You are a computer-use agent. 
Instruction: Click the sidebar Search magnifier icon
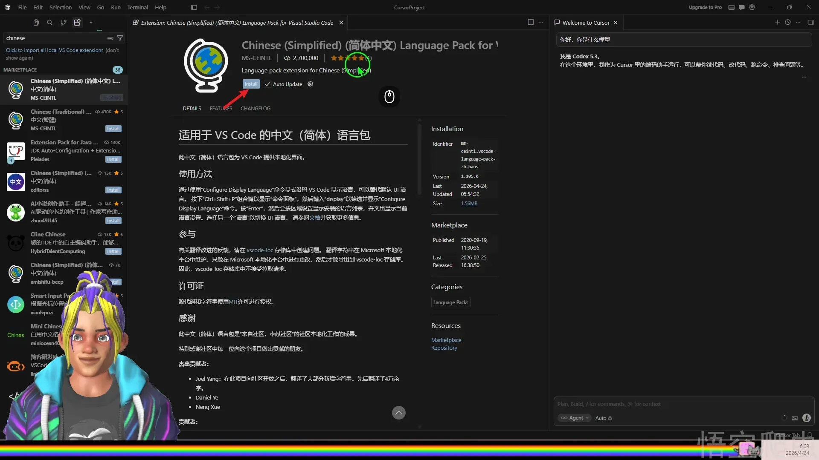pyautogui.click(x=50, y=23)
